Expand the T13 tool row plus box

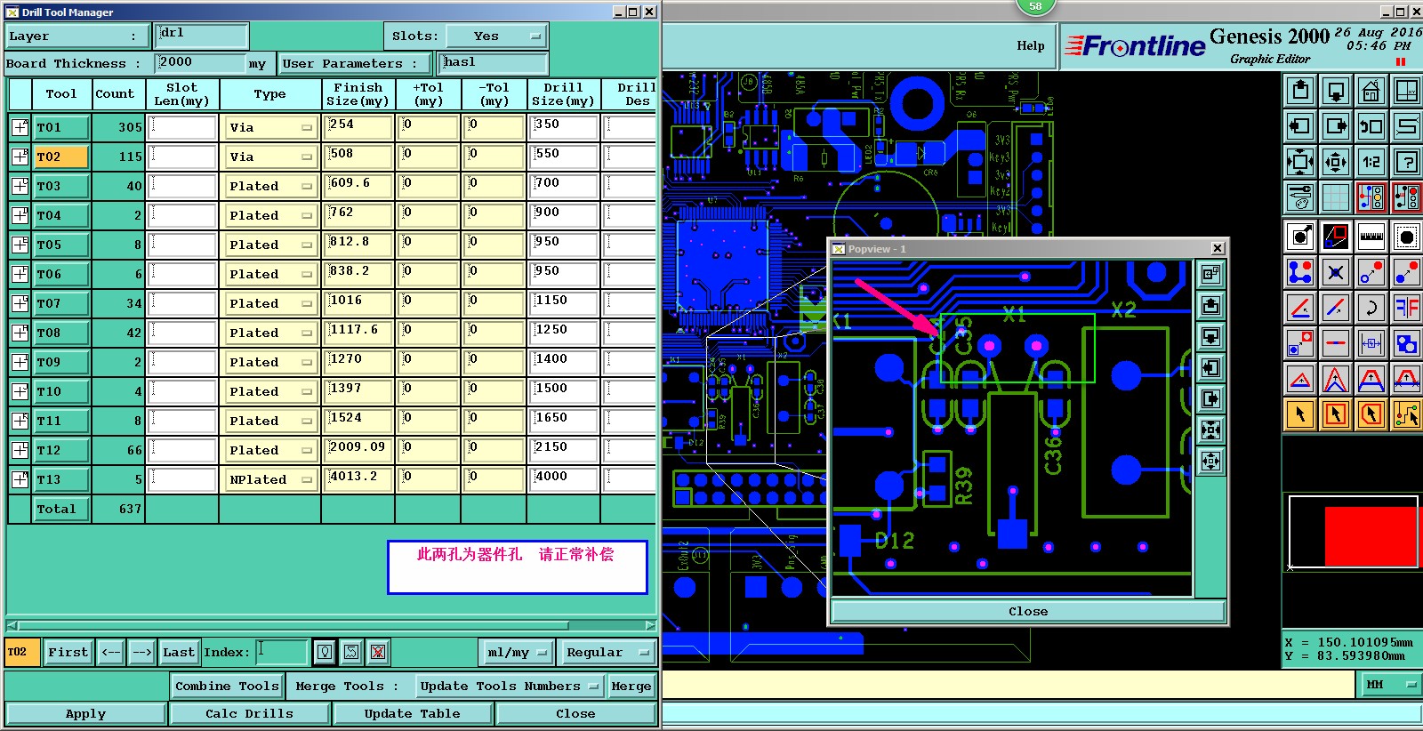pos(20,479)
